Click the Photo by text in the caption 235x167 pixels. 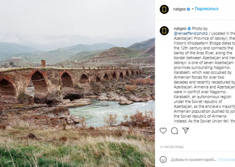coord(200,28)
